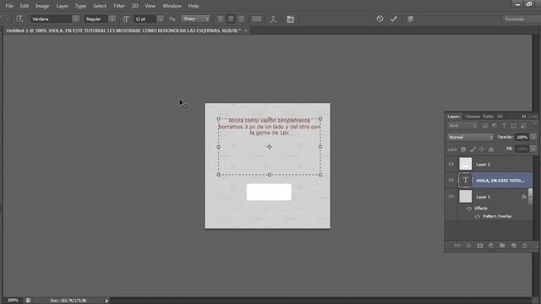The width and height of the screenshot is (541, 304).
Task: Create a new layer
Action: point(513,246)
